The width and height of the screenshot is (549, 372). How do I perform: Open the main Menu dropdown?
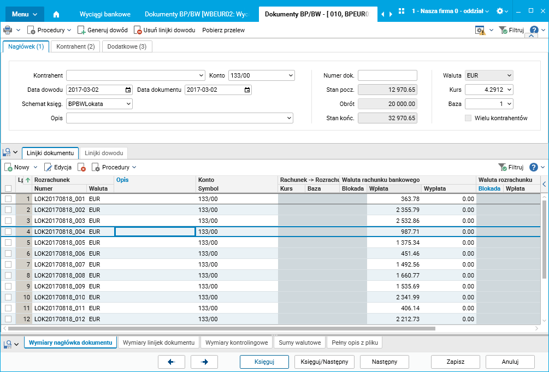25,14
